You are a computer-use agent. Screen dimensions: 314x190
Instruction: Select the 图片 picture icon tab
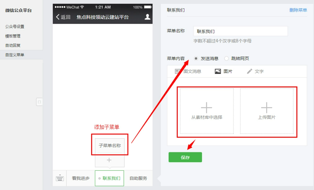point(218,72)
